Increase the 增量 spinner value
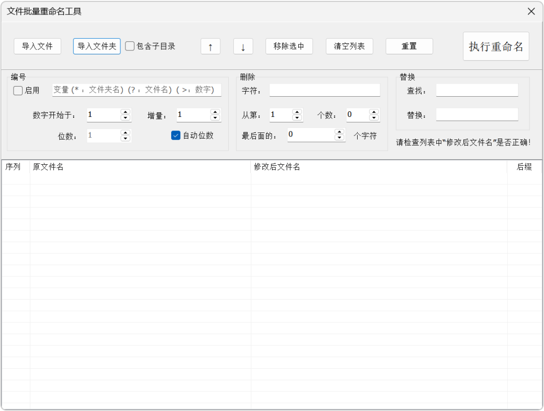The image size is (544, 411). [215, 112]
